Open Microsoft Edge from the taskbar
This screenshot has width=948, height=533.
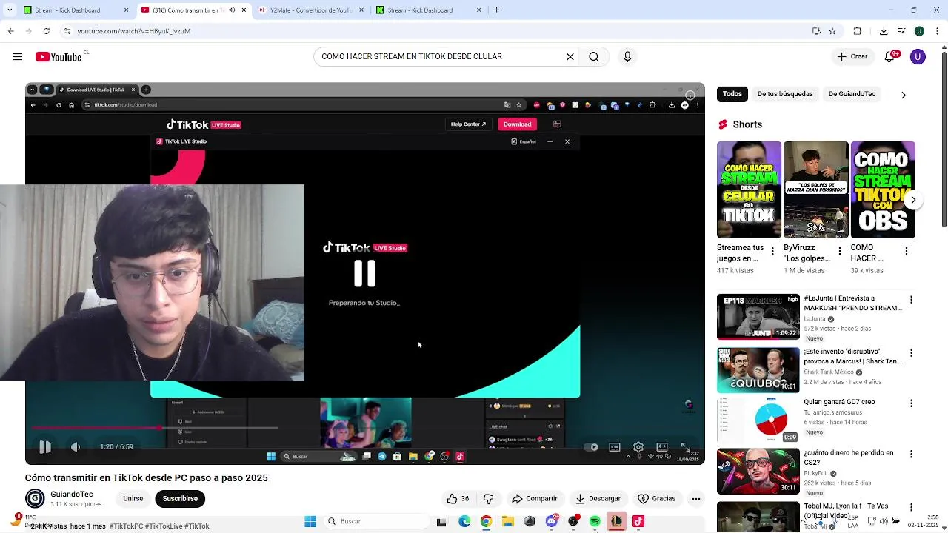[x=464, y=522]
